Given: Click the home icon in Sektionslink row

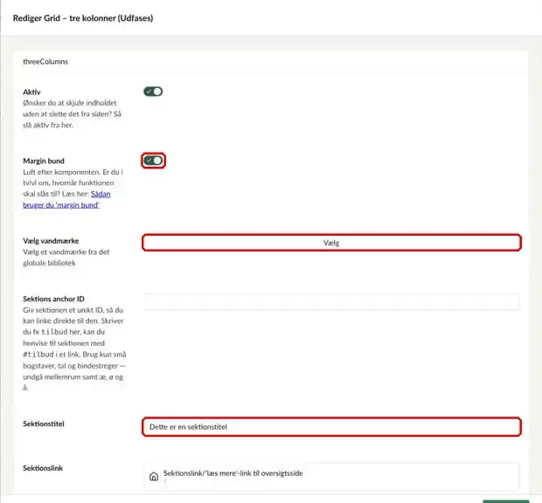Looking at the screenshot, I should [x=154, y=477].
